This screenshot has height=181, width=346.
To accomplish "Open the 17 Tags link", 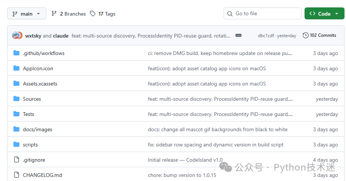I will tap(107, 14).
